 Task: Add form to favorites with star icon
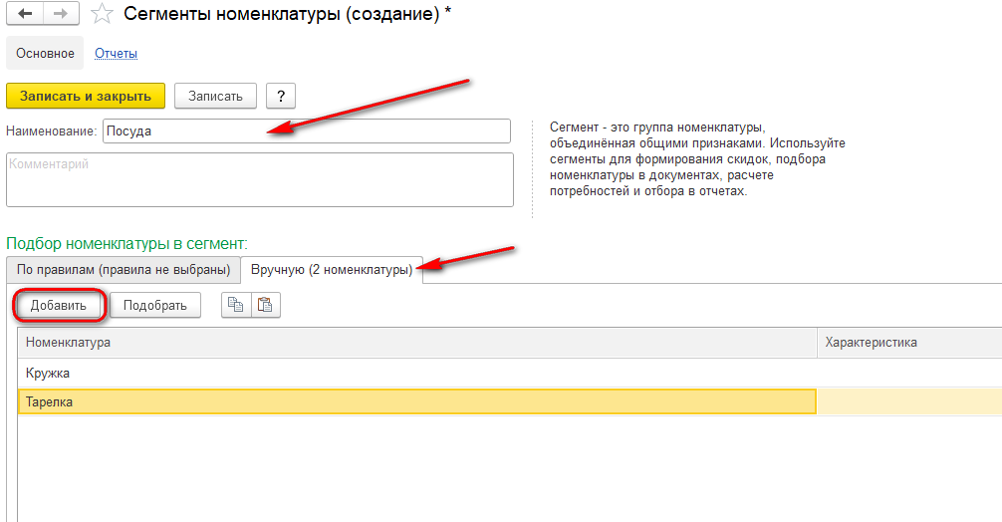point(102,13)
